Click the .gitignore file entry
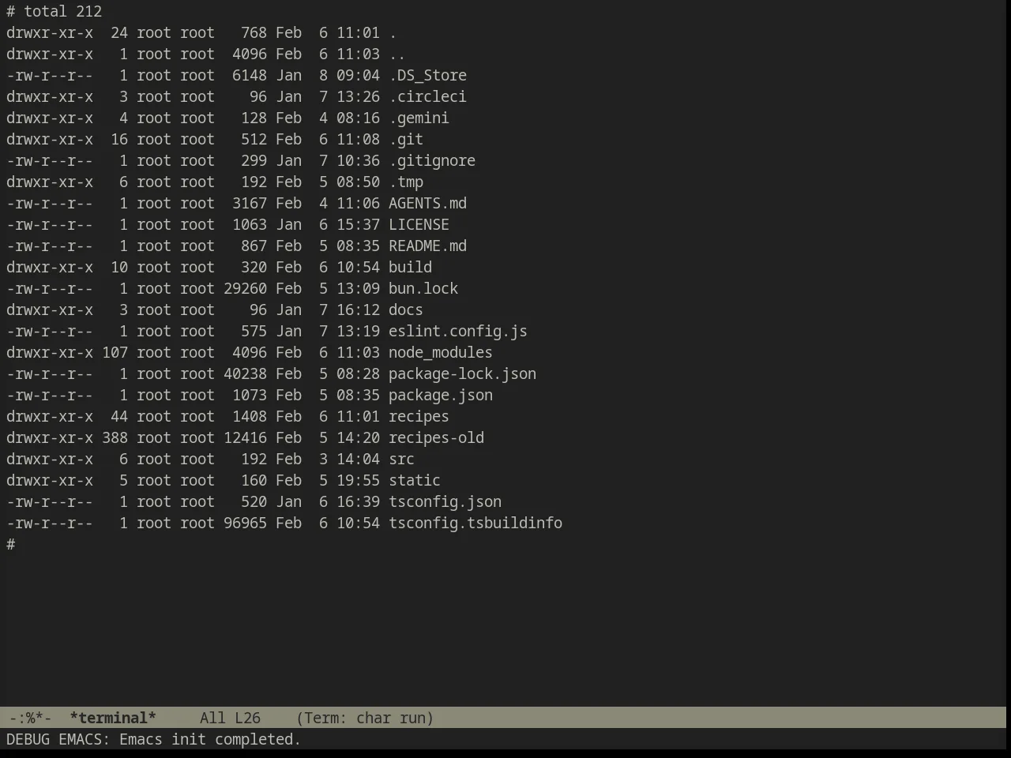Viewport: 1011px width, 758px height. (x=431, y=160)
